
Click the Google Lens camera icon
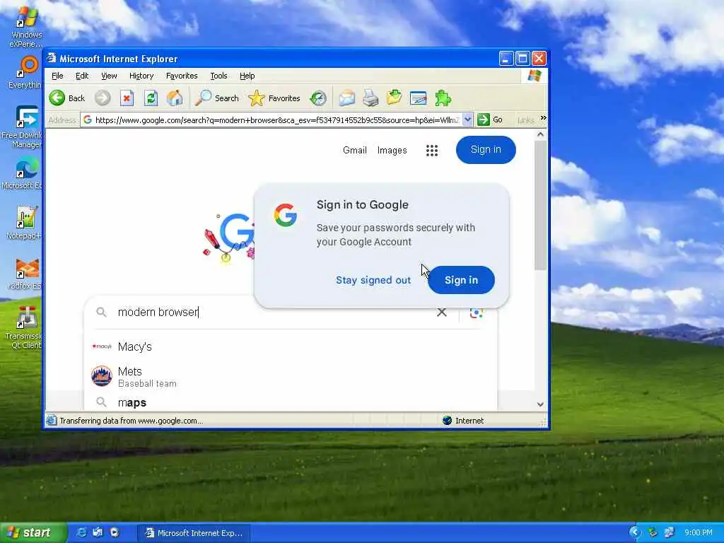click(x=477, y=313)
